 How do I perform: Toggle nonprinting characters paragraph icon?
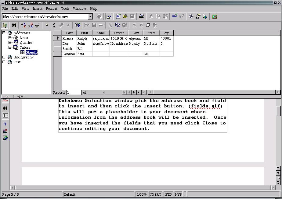pyautogui.click(x=5, y=124)
